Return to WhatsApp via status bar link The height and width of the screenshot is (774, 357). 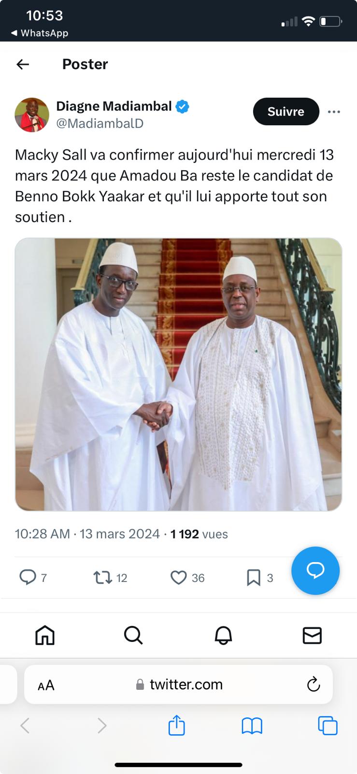coord(40,33)
